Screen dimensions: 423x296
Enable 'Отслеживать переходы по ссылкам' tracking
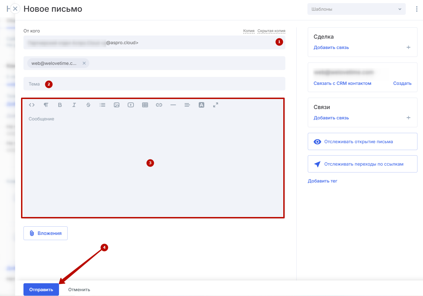click(362, 164)
